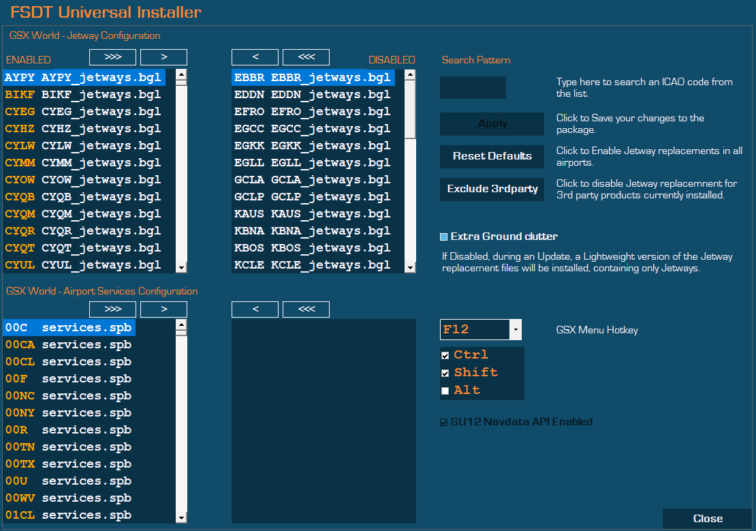756x531 pixels.
Task: Select 00R services.spb entry
Action: pos(69,429)
